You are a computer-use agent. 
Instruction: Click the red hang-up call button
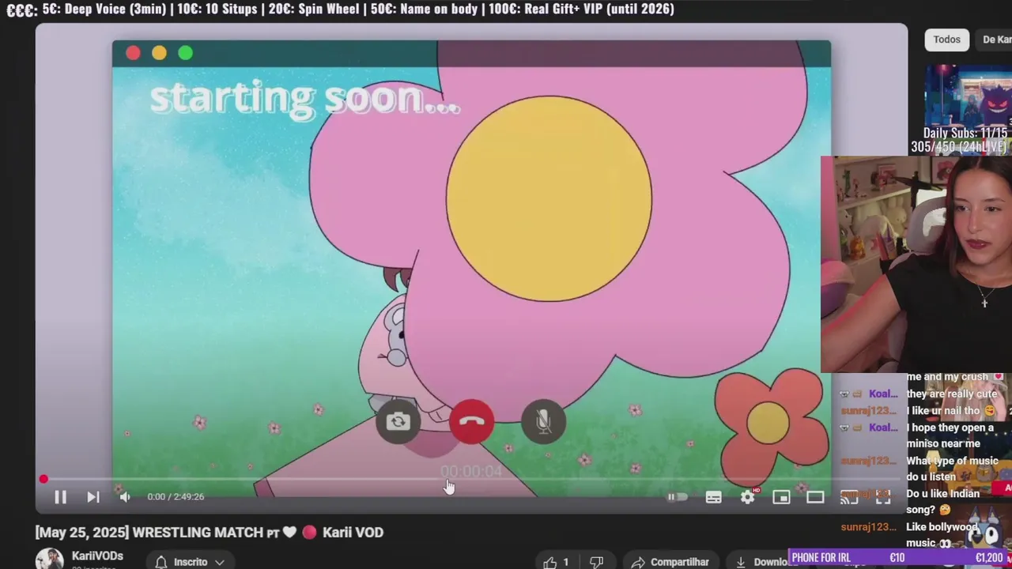coord(472,421)
